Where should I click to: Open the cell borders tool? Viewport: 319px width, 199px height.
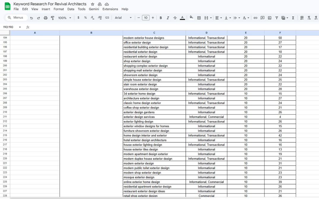(x=199, y=18)
